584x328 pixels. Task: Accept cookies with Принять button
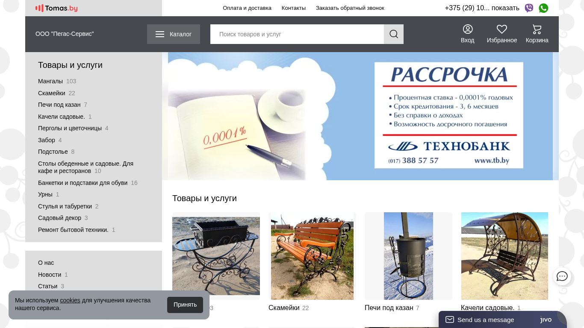185,305
